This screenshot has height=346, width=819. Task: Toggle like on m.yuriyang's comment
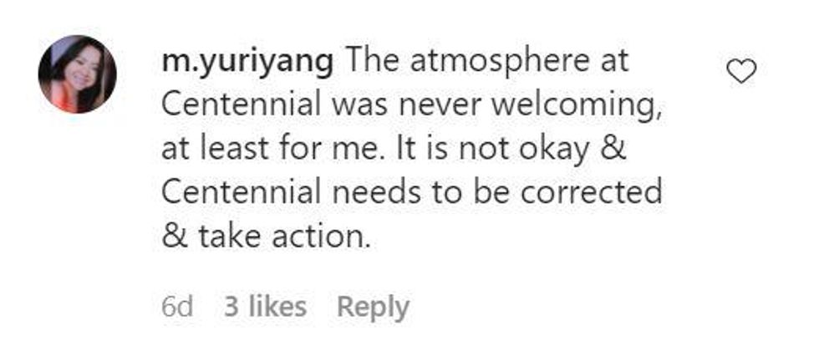click(x=741, y=72)
